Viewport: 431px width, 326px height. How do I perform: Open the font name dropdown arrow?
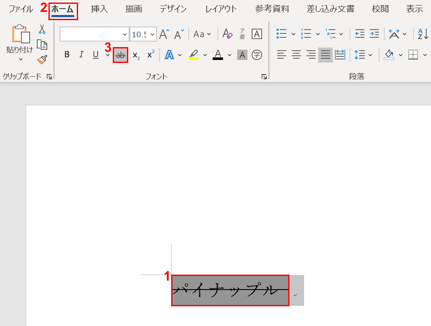click(x=124, y=34)
